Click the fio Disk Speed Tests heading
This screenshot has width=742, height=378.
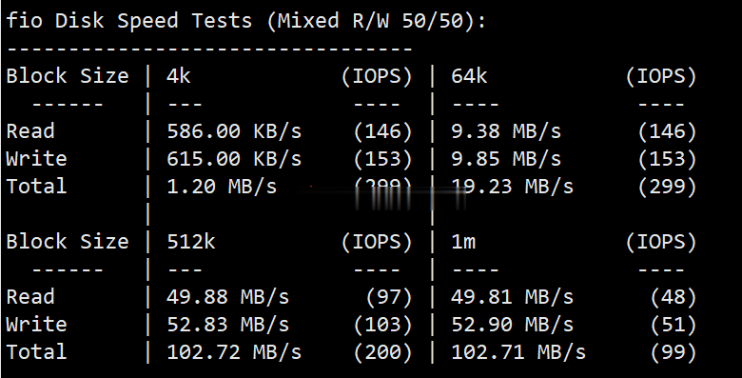click(x=246, y=21)
